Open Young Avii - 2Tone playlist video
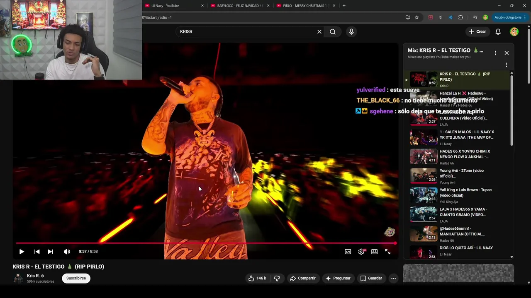Image resolution: width=531 pixels, height=298 pixels. (458, 176)
